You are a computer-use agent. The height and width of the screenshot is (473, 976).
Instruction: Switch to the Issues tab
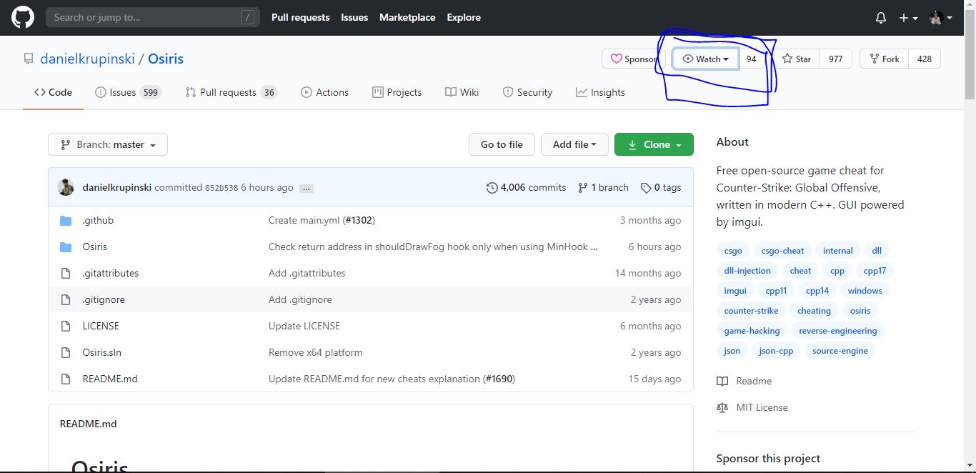coord(129,92)
